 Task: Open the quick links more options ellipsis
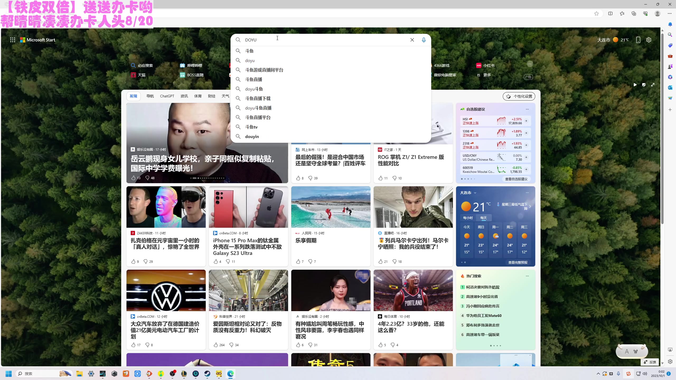coord(530,64)
